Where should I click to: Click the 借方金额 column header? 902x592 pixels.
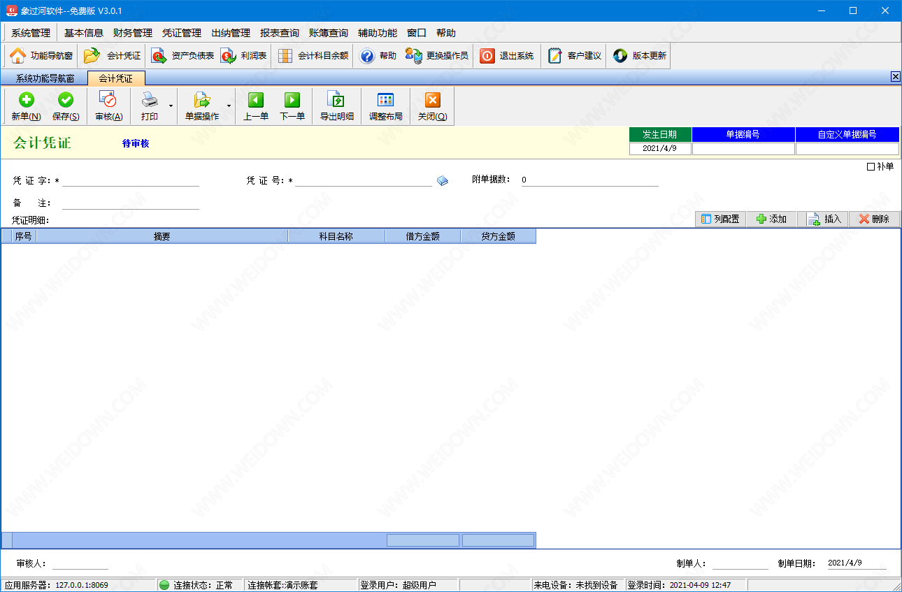pyautogui.click(x=423, y=236)
